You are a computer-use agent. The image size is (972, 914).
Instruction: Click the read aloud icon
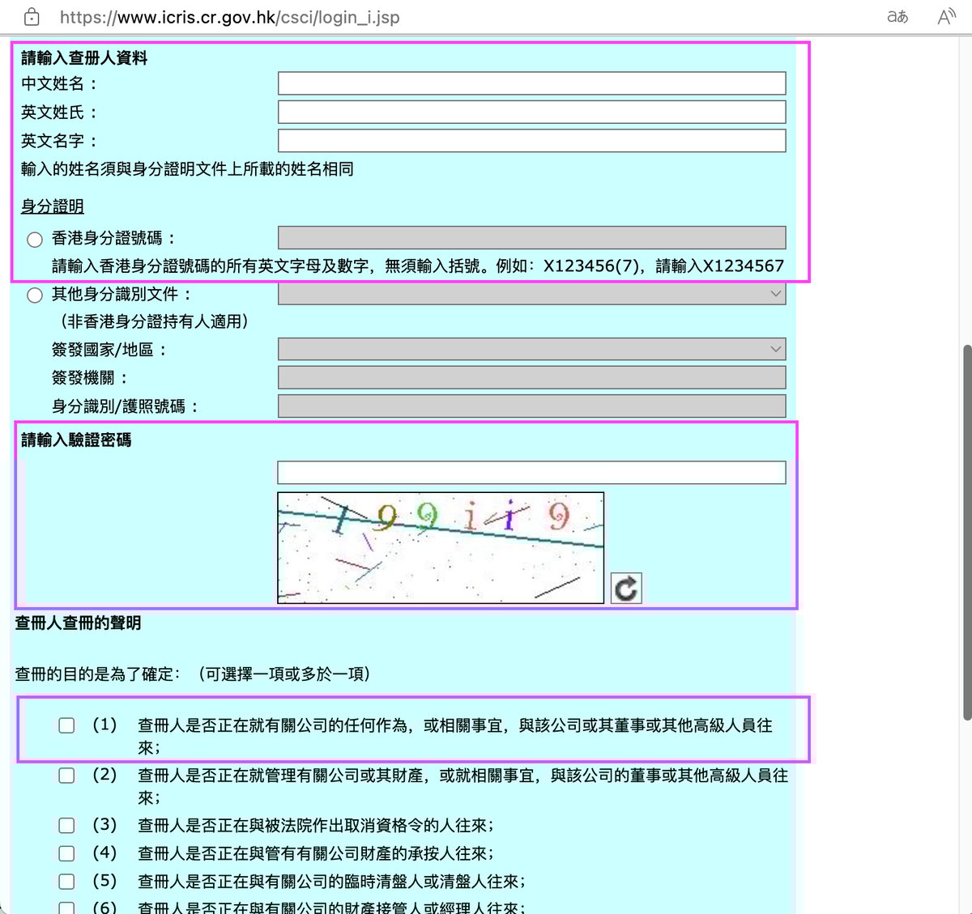click(x=946, y=17)
